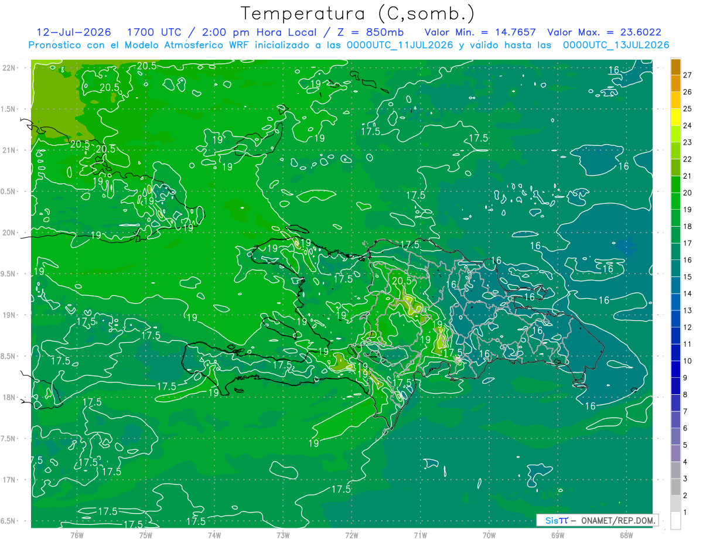Viewport: 703px width, 543px height.
Task: Click the "70W" longitude axis label
Action: pyautogui.click(x=489, y=535)
